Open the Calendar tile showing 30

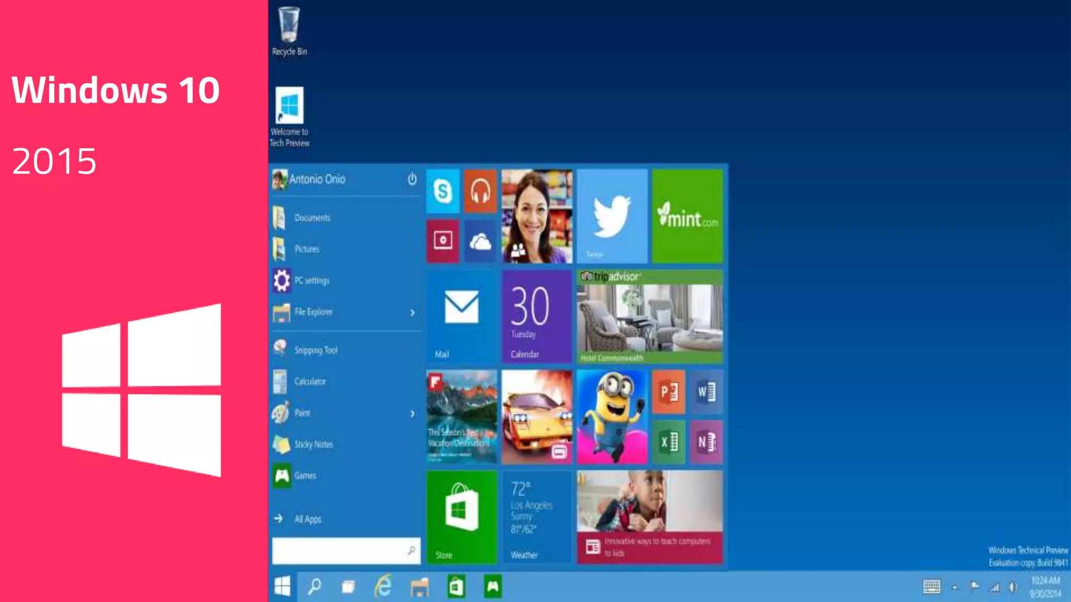pyautogui.click(x=537, y=316)
